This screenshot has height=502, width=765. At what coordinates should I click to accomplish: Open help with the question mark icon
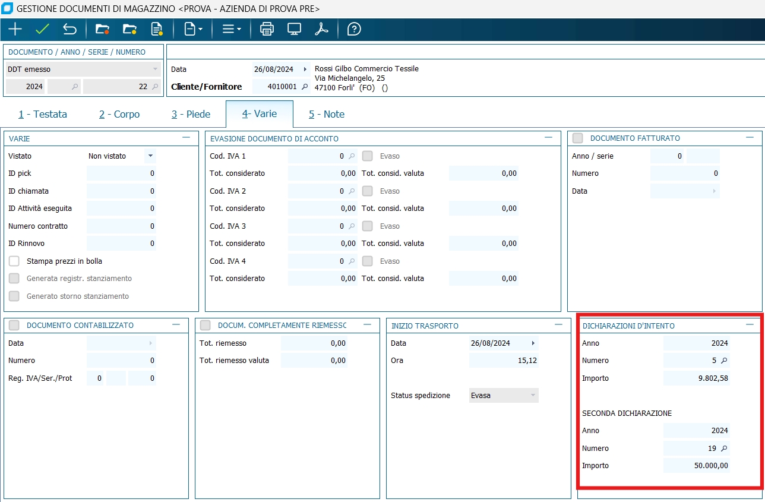pos(354,29)
